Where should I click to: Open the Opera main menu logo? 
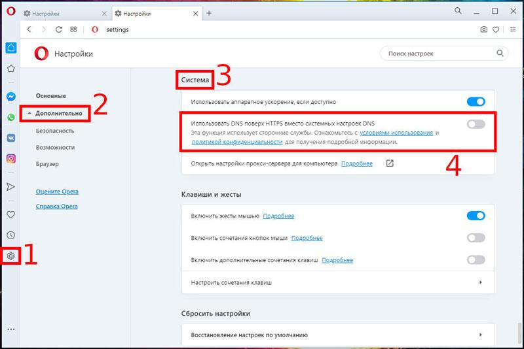pos(11,11)
